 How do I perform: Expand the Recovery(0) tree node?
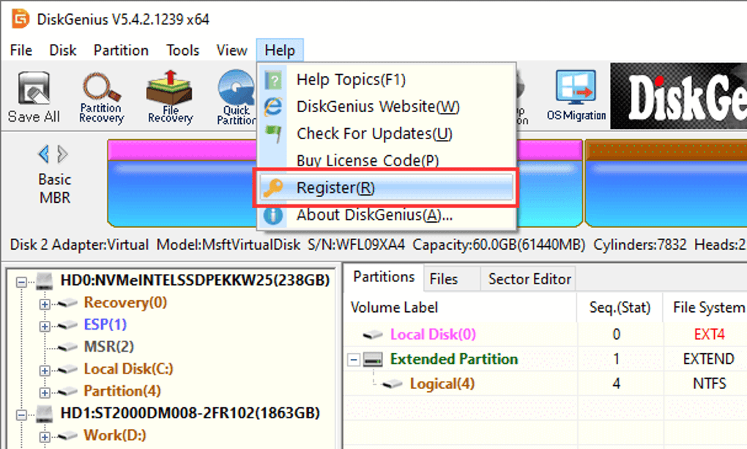[45, 304]
